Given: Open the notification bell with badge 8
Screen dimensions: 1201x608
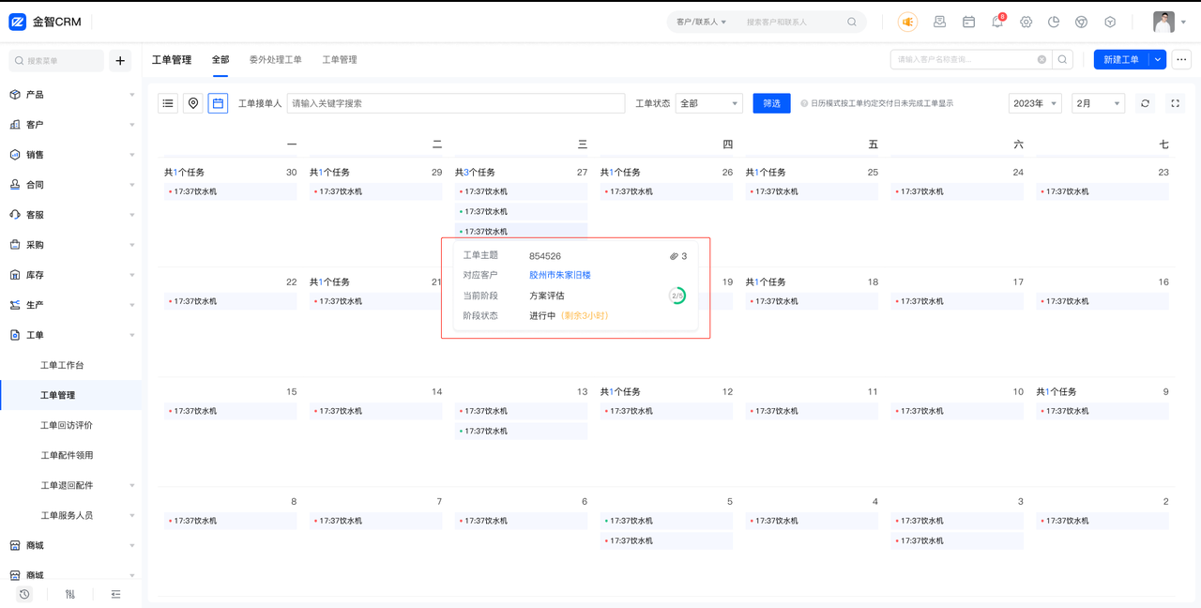Looking at the screenshot, I should pos(997,21).
